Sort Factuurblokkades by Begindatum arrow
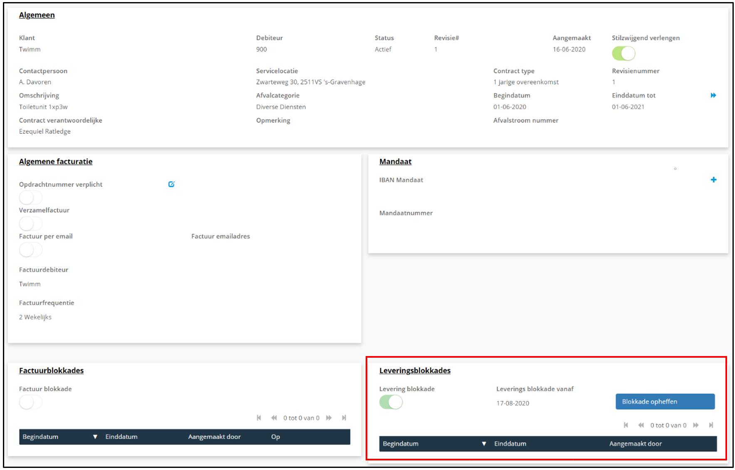 (95, 437)
